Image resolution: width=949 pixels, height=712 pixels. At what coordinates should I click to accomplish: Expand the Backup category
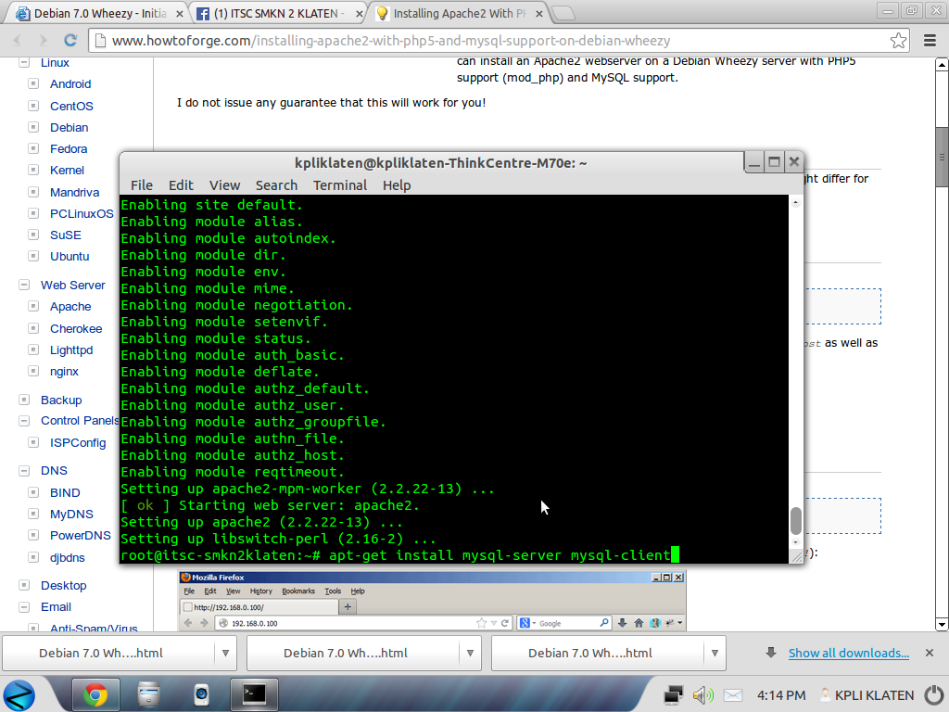pos(24,400)
